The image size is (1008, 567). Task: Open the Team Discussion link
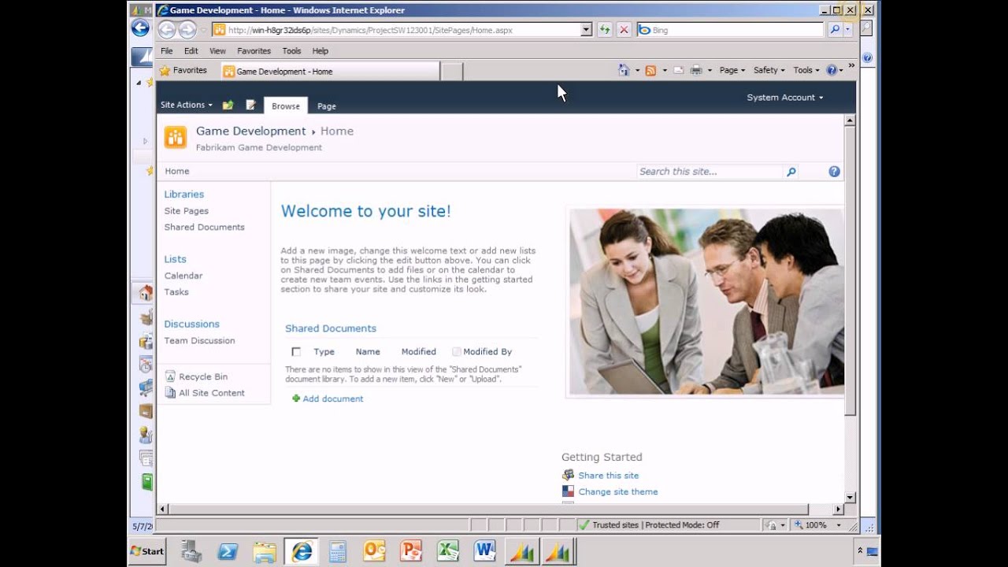click(x=199, y=340)
